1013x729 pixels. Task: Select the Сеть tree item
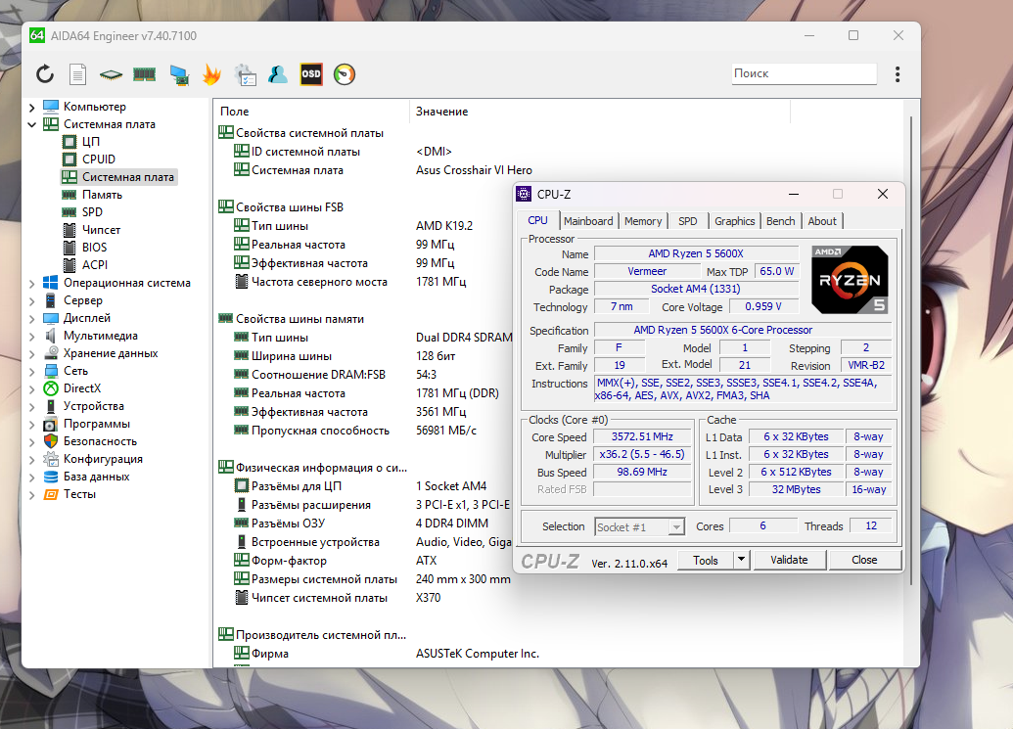point(66,371)
